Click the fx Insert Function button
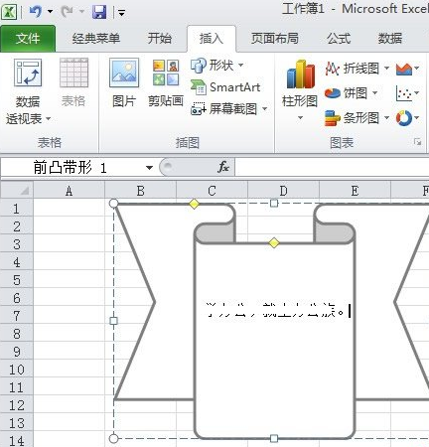 pos(223,167)
